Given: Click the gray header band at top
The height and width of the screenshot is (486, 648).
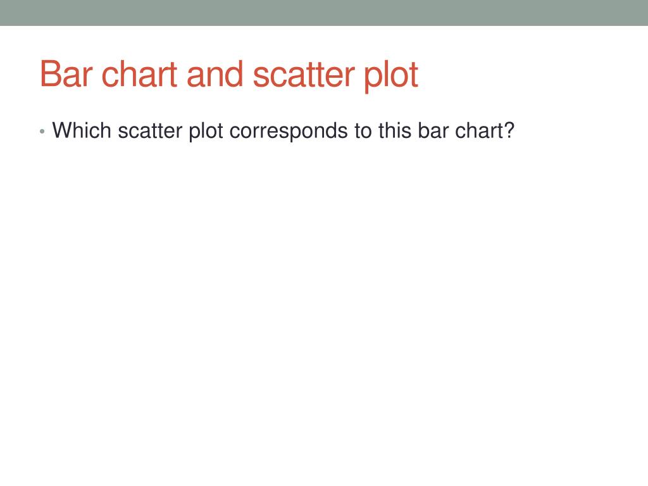Looking at the screenshot, I should [324, 13].
